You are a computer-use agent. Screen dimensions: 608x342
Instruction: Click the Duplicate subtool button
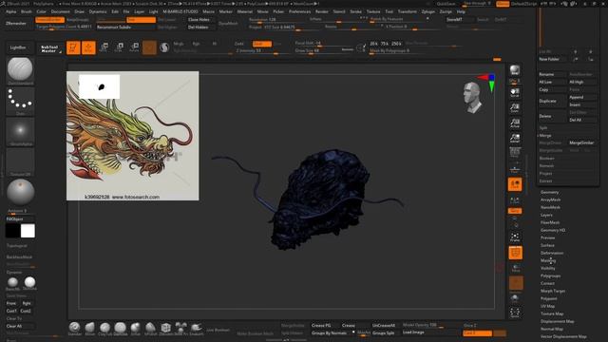(x=552, y=101)
